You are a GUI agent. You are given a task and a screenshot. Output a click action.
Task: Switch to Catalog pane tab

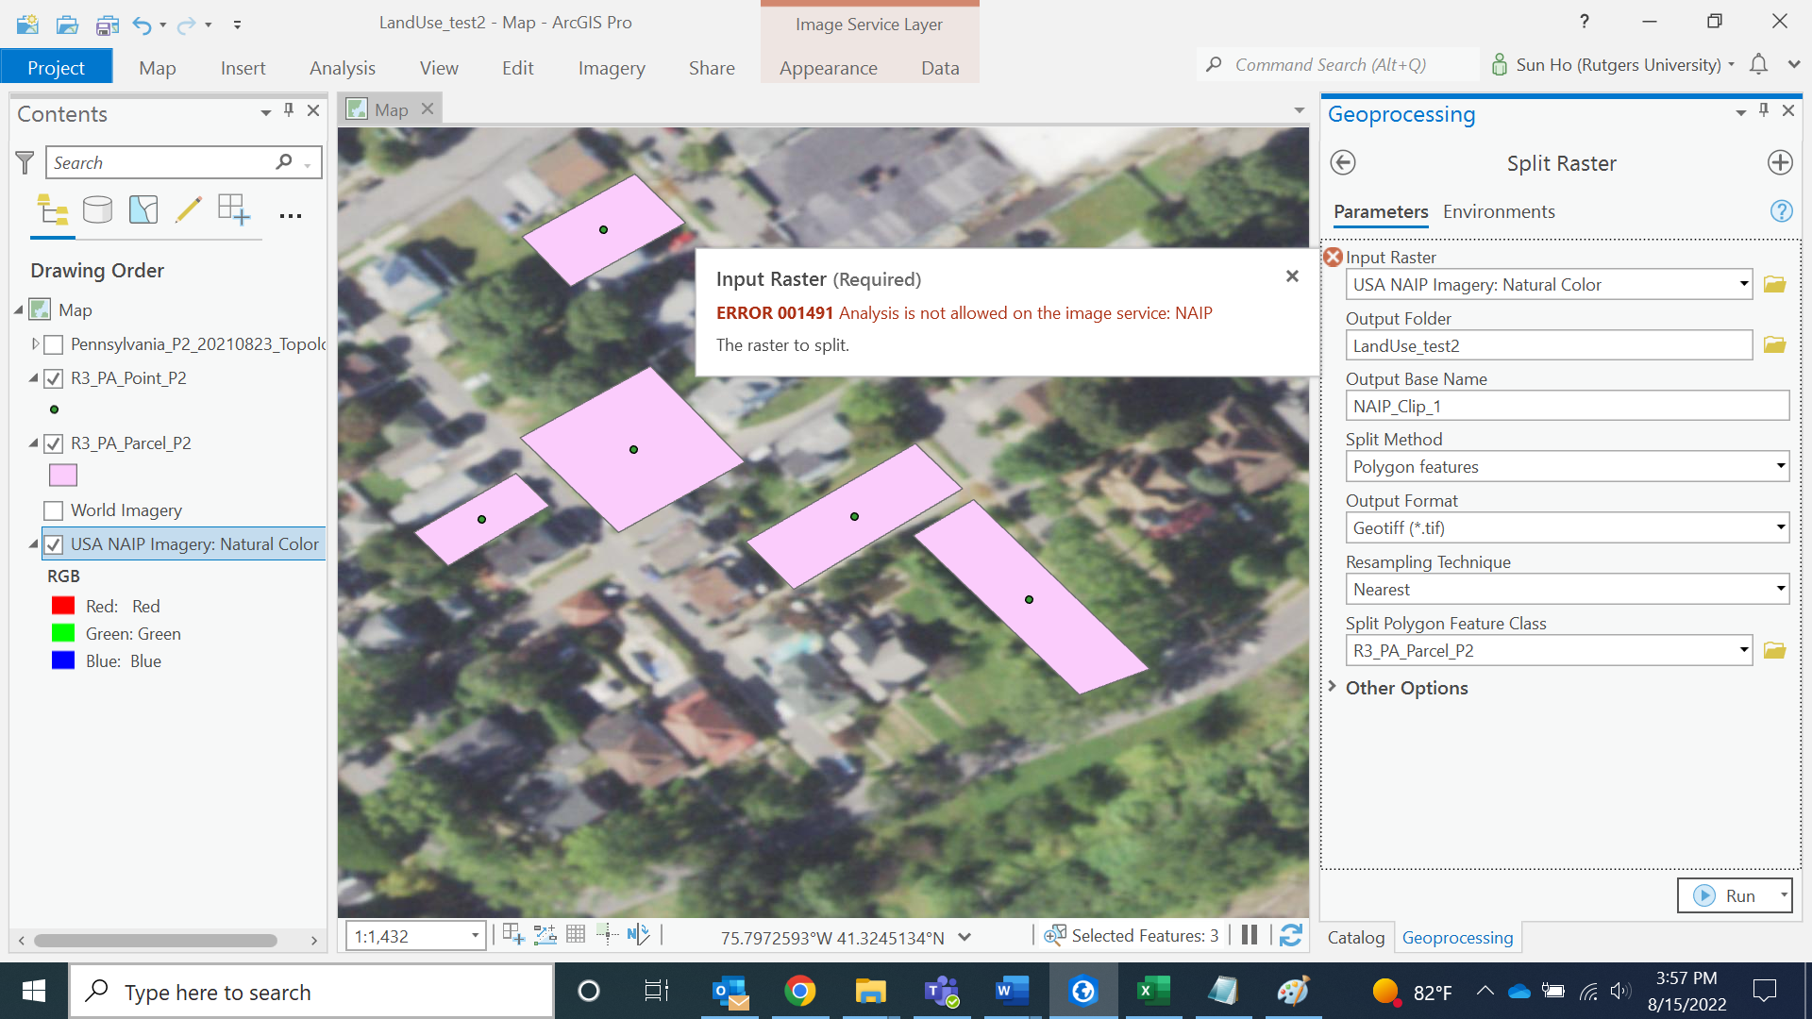click(1356, 937)
